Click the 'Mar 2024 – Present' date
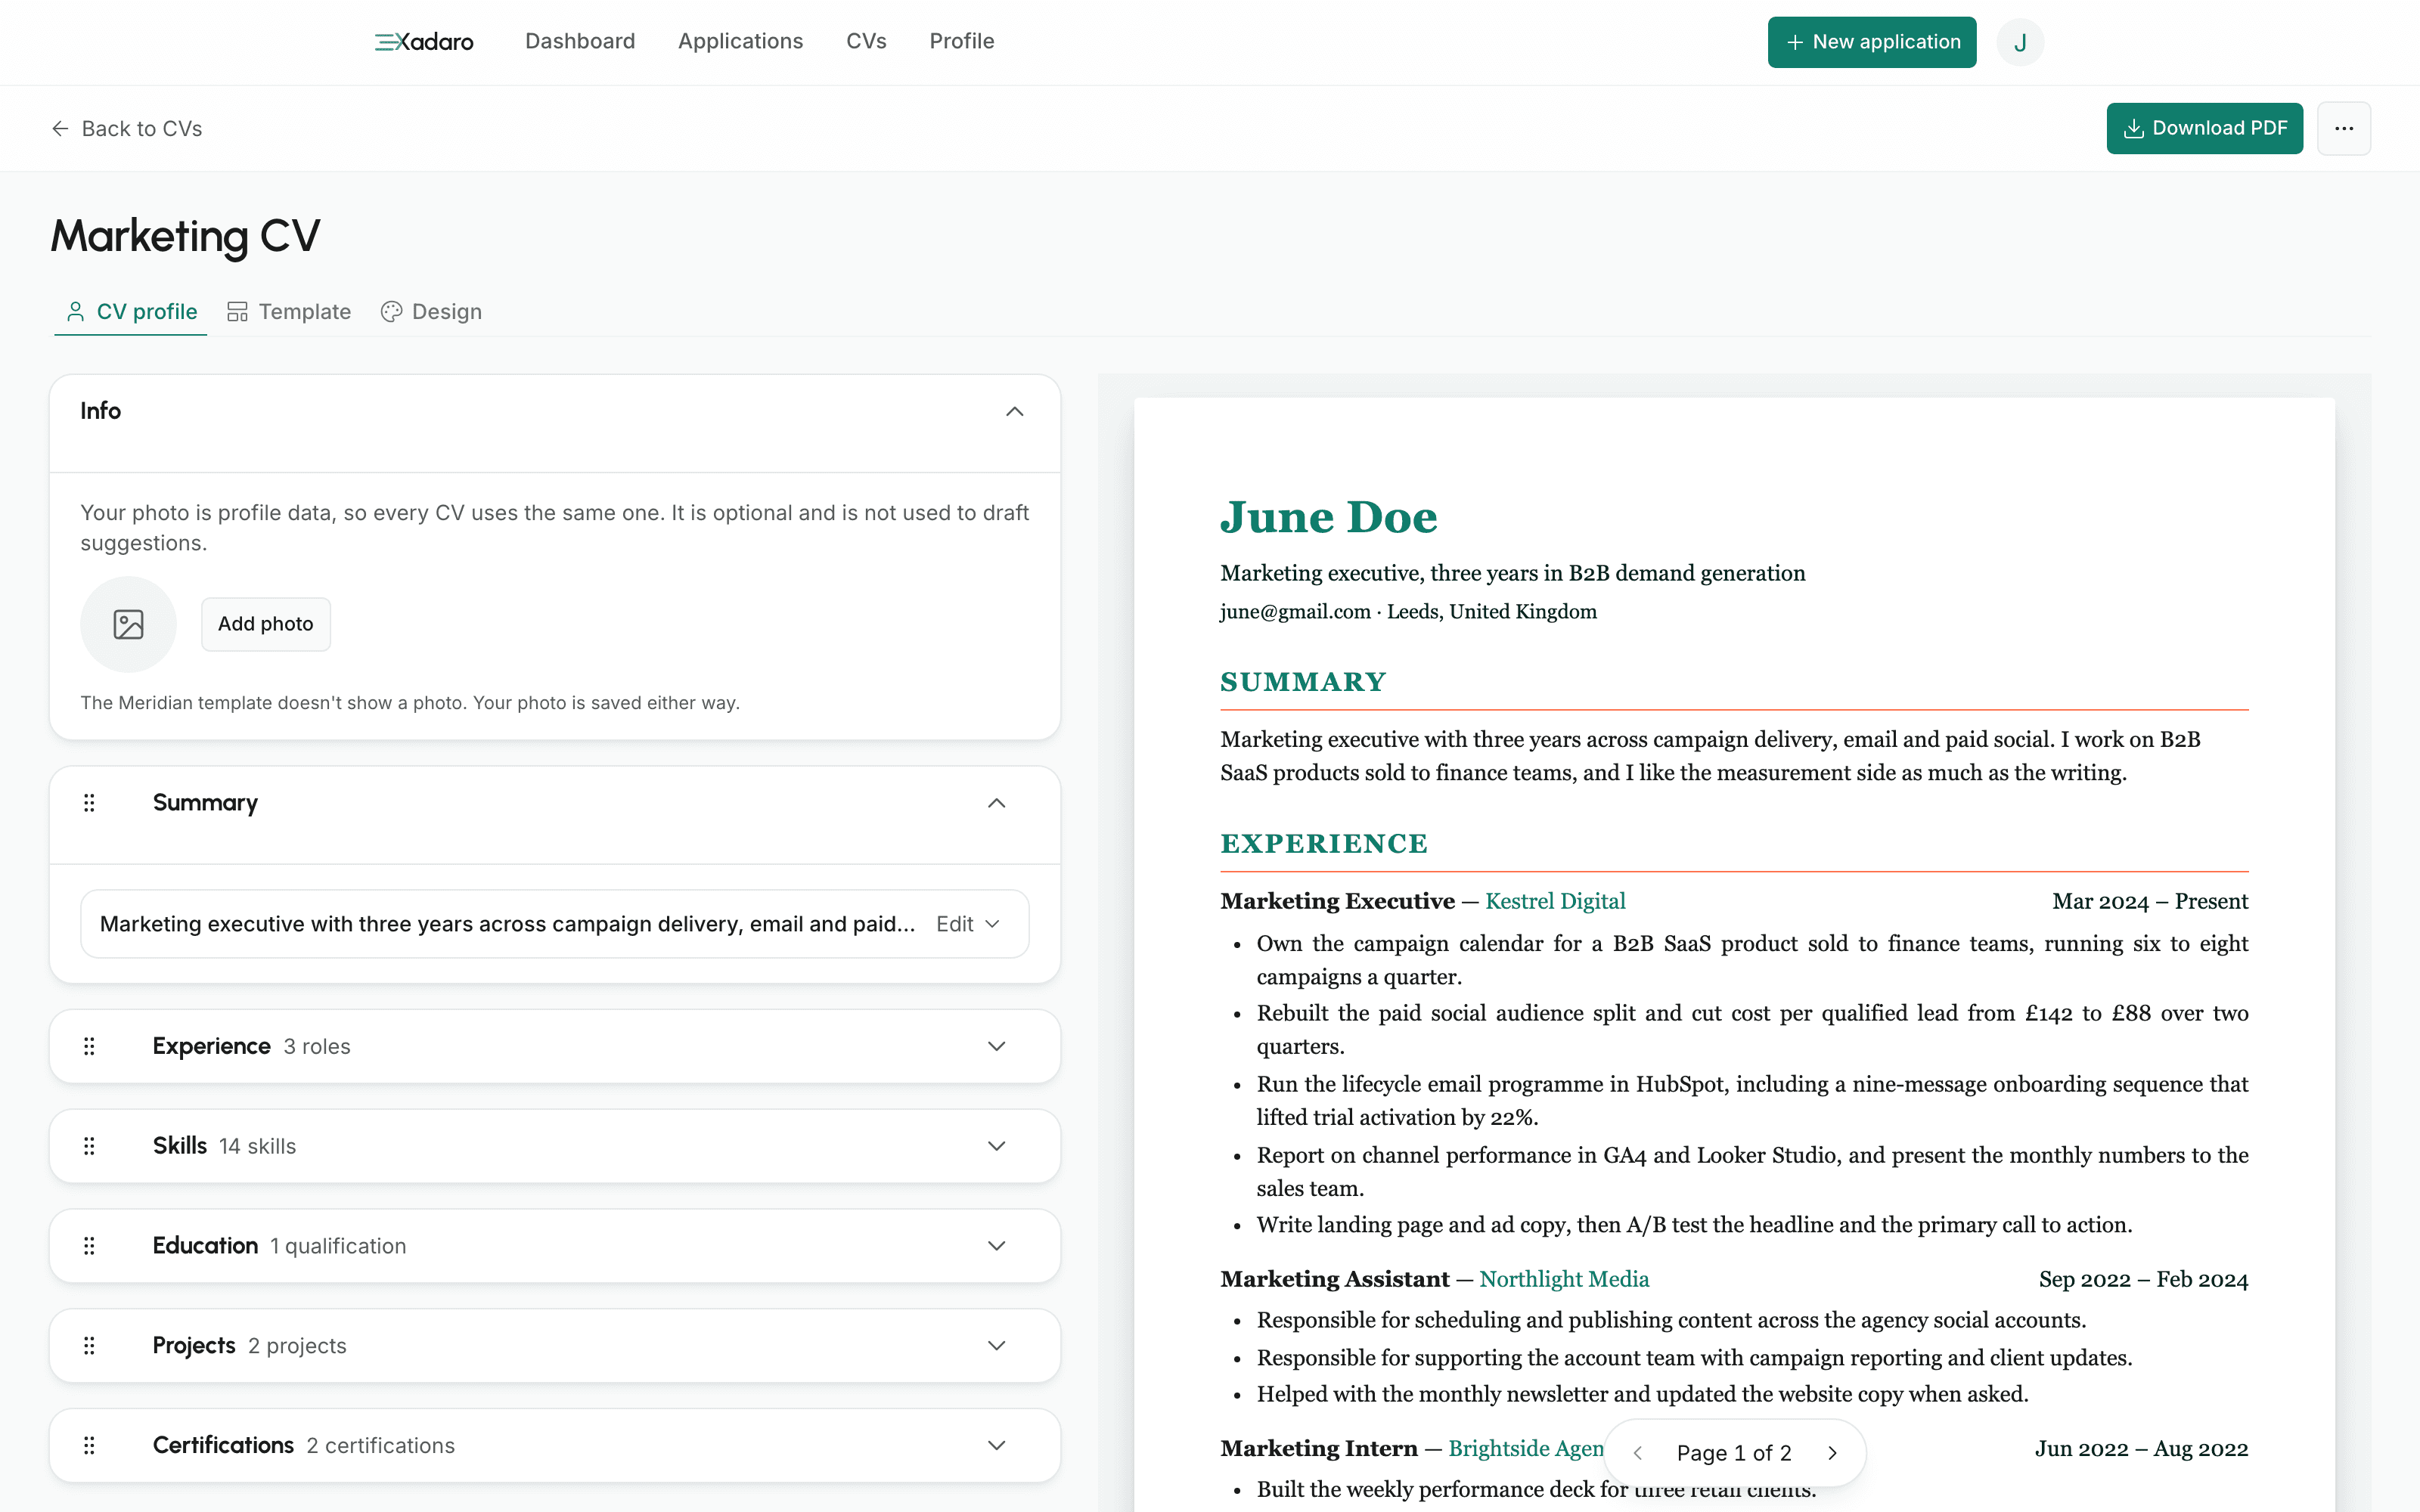This screenshot has height=1512, width=2420. (2150, 901)
